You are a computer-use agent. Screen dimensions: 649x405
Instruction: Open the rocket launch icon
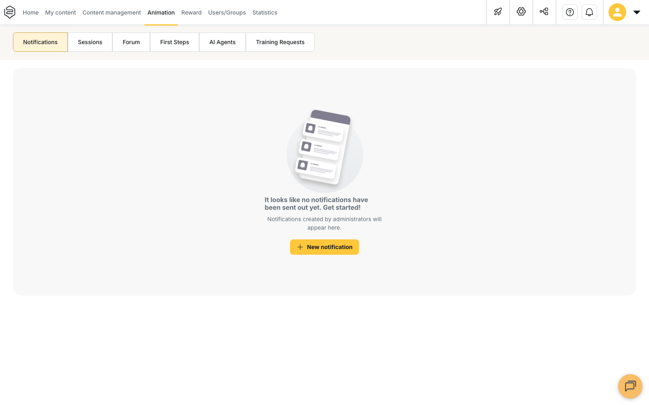498,12
